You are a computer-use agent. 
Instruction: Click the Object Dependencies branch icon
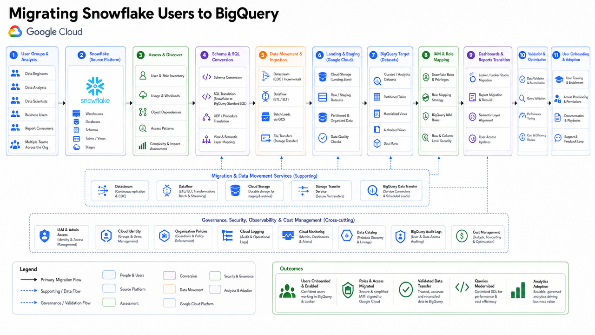143,112
